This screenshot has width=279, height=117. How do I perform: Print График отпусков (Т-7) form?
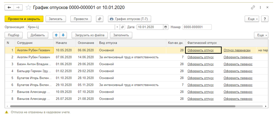tap(129, 19)
